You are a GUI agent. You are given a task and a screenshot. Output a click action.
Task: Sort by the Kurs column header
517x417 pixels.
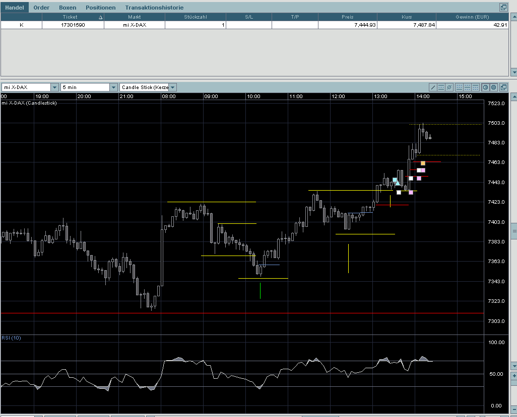[x=407, y=17]
